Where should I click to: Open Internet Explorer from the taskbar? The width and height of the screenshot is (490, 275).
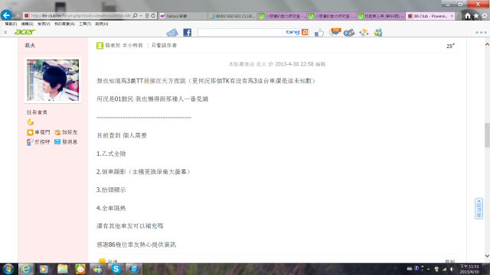pos(26,269)
